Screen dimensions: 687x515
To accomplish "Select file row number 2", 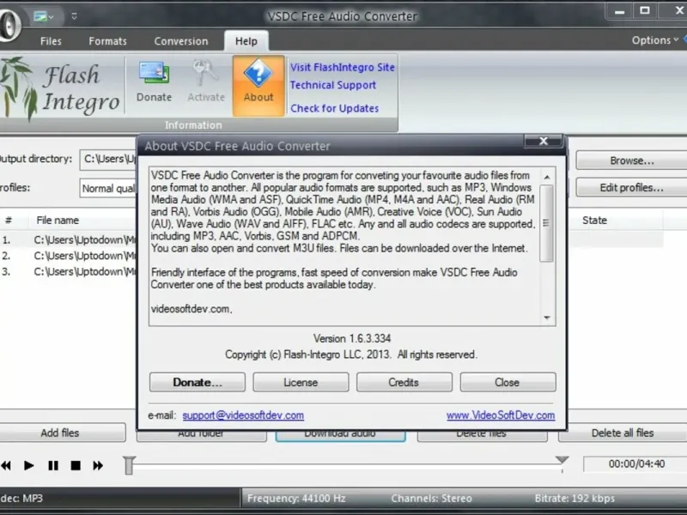I will click(x=69, y=256).
